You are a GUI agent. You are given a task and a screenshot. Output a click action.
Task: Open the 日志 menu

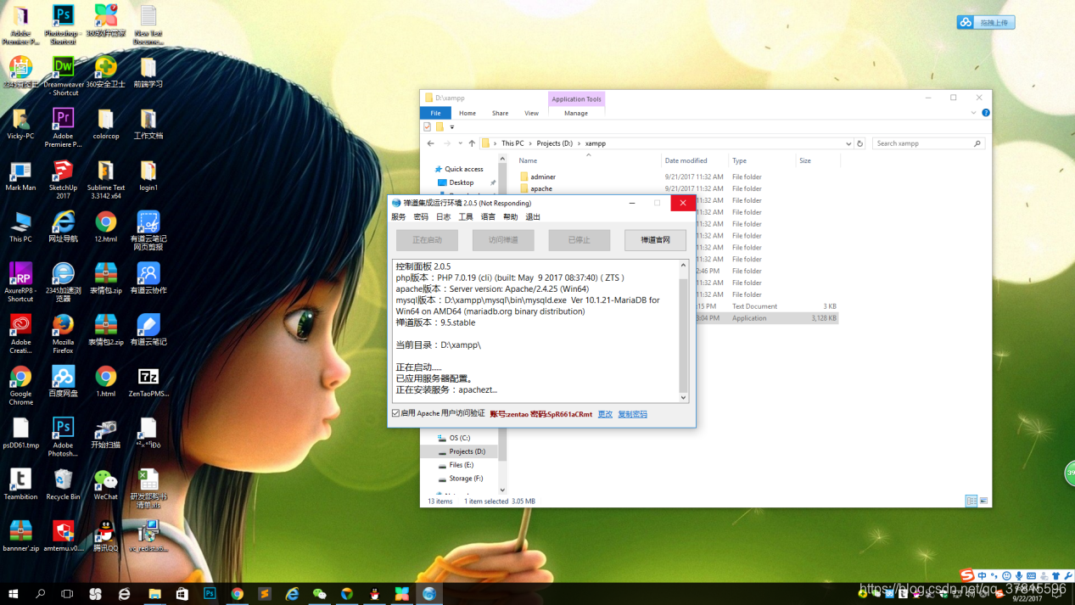coord(443,217)
